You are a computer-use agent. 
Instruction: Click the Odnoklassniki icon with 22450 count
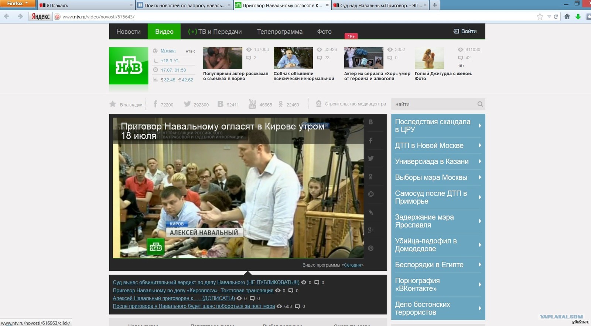281,104
